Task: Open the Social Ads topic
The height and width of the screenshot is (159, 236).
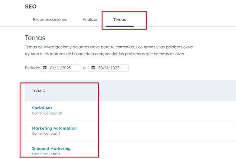Action: click(42, 108)
